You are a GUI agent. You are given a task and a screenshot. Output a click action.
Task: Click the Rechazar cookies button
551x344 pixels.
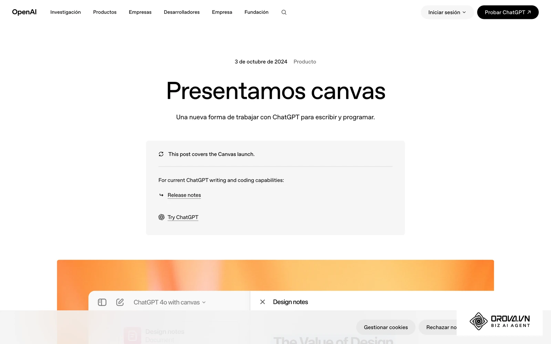pyautogui.click(x=438, y=327)
